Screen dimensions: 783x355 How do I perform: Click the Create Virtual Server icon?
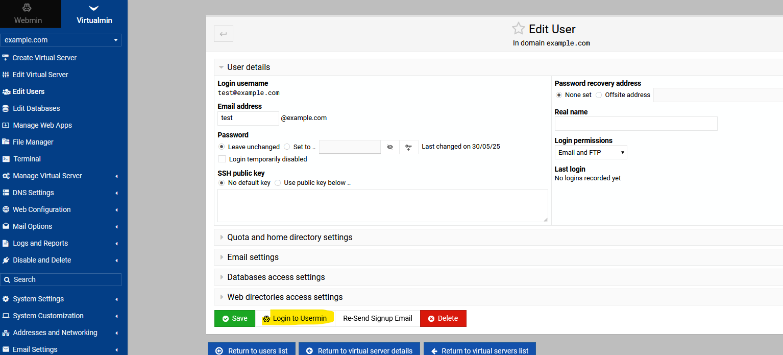[x=6, y=58]
